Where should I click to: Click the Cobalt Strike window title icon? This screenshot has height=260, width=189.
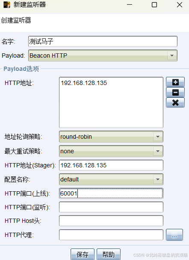(x=7, y=5)
